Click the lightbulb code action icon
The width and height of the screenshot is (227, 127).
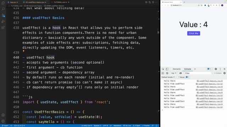click(23, 51)
